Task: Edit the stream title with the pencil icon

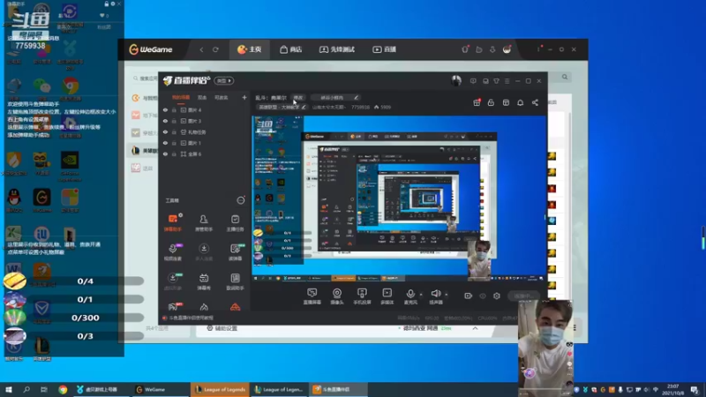Action: (356, 97)
